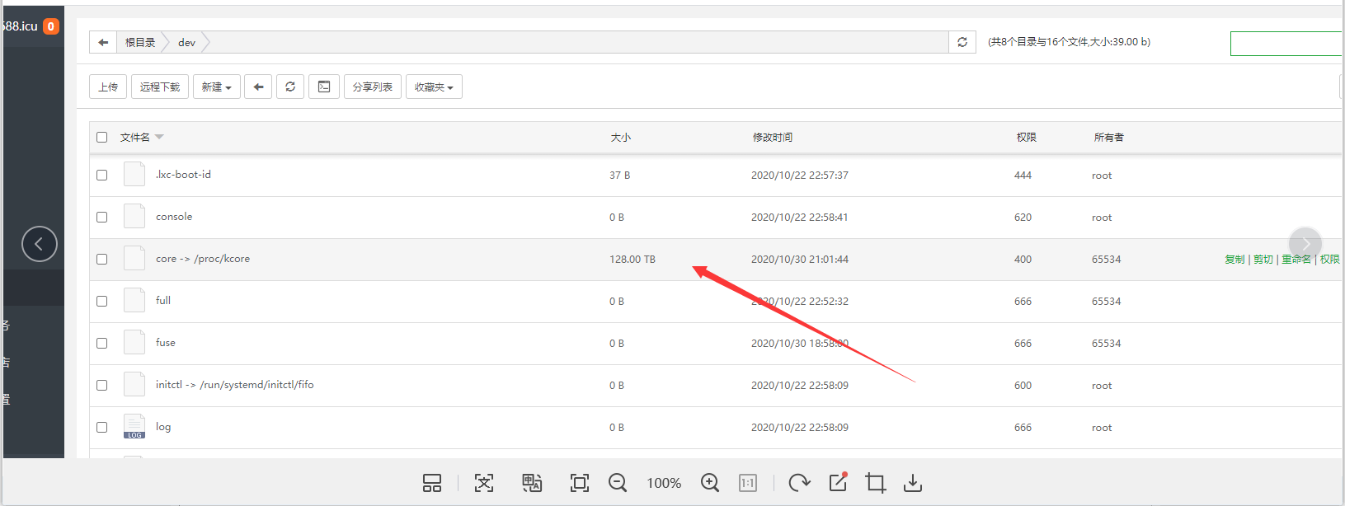Click the 权限 column header

tap(1027, 138)
